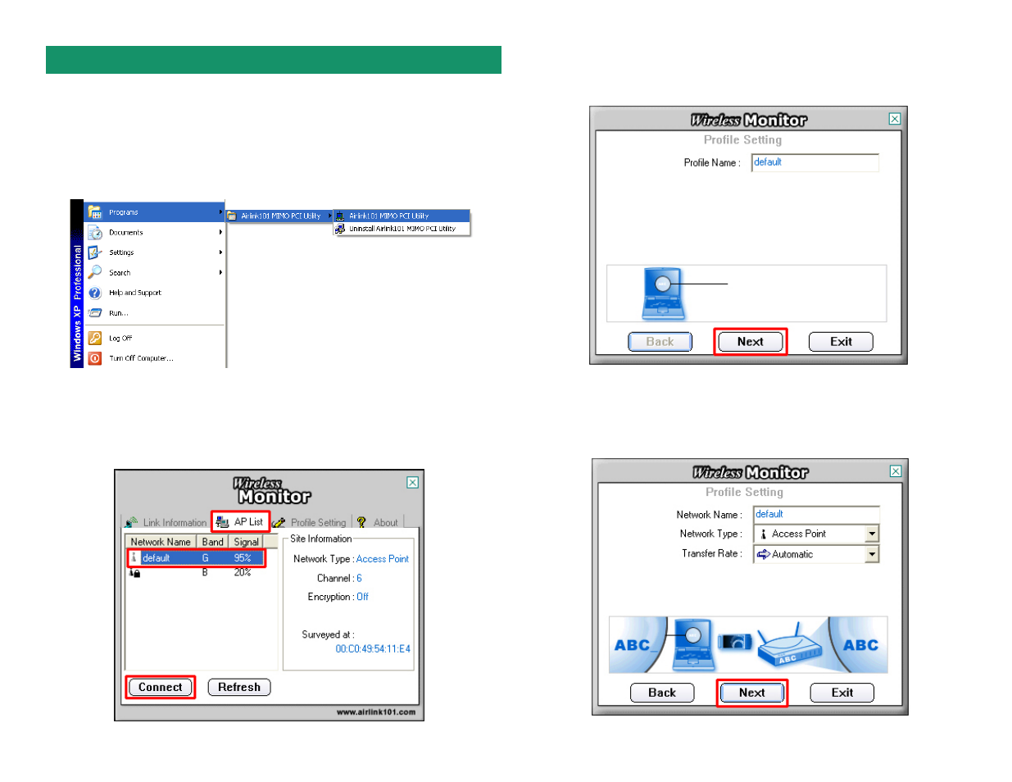Select Uninstall Airlink101 MIMO PCI Utility
1012x782 pixels.
point(402,229)
